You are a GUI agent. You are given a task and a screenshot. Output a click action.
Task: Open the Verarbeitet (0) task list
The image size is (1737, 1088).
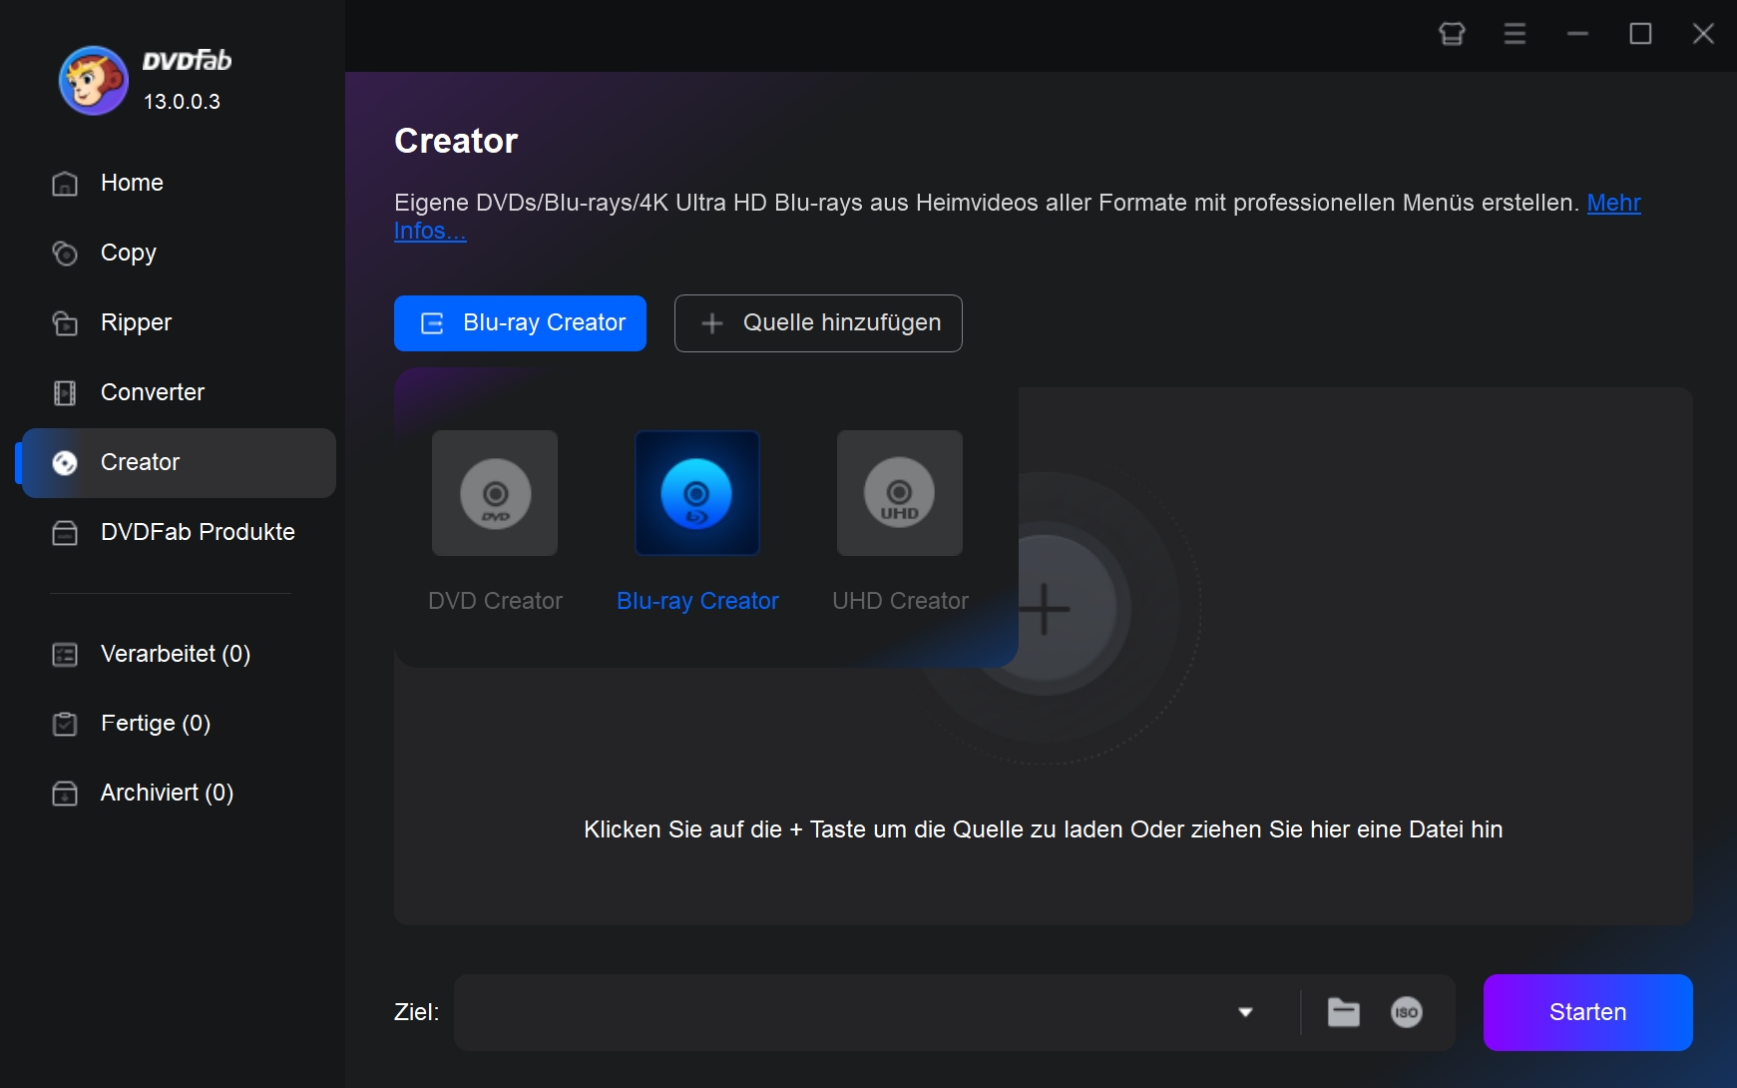[x=179, y=654]
